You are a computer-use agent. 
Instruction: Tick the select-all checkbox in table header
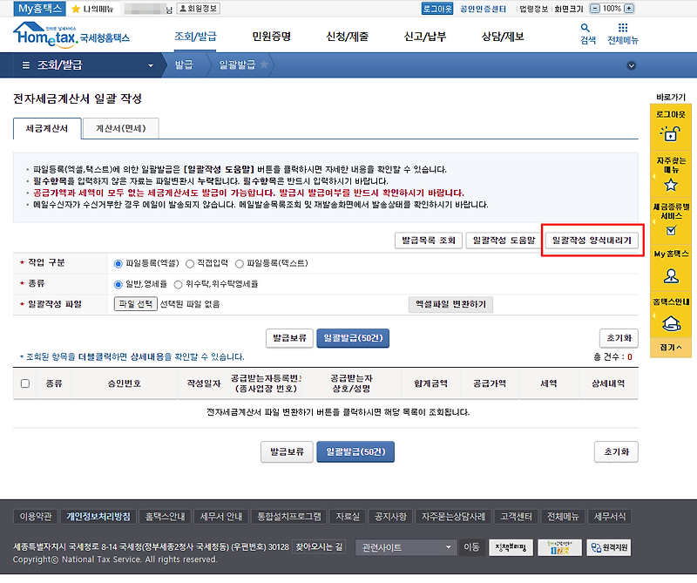(x=25, y=383)
